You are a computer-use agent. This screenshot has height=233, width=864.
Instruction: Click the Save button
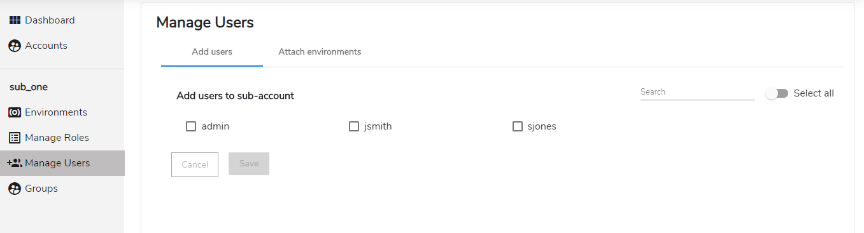(249, 164)
